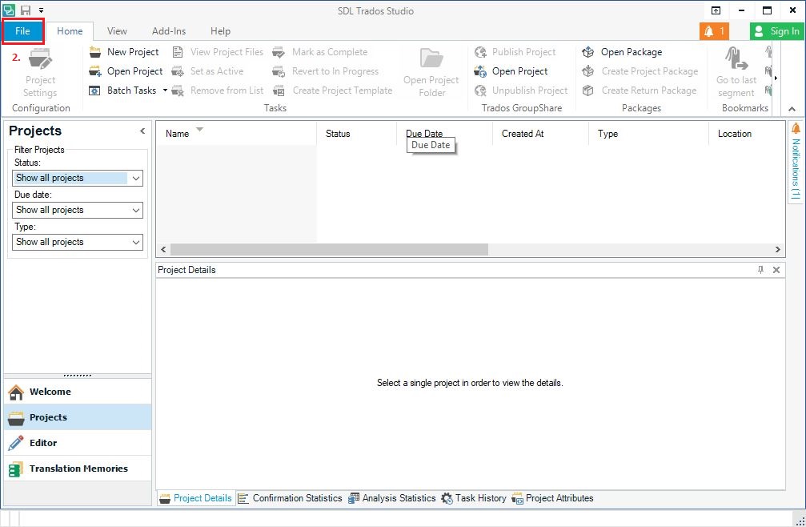Open the Welcome view
This screenshot has height=527, width=806.
78,392
